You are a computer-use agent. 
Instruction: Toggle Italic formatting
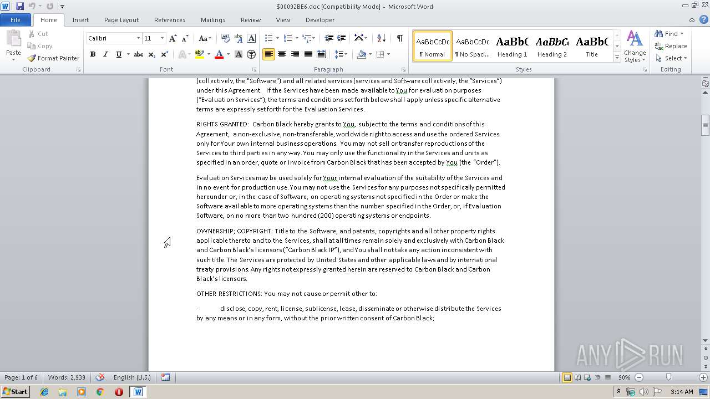pos(105,54)
